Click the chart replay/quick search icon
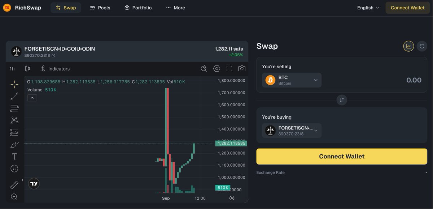Viewport: 433px width, 209px height. [204, 69]
